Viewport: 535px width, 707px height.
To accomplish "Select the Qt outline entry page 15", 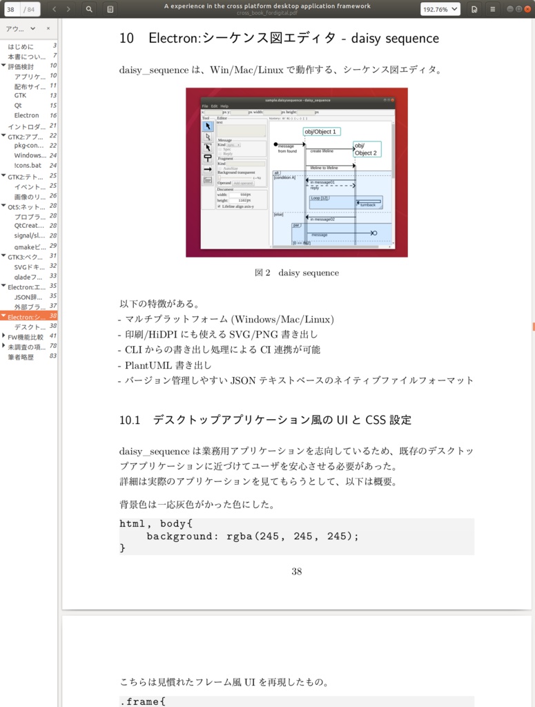I will pos(18,106).
